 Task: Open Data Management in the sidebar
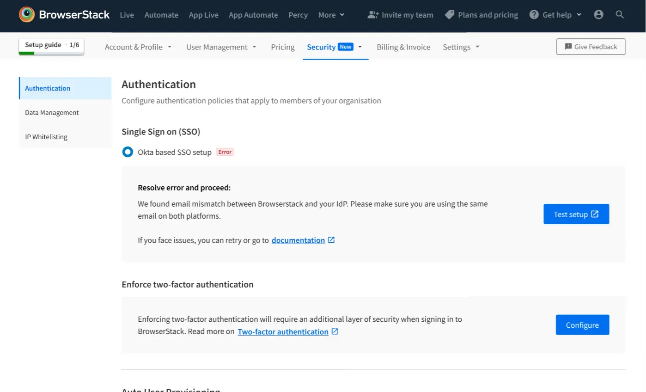(x=52, y=113)
